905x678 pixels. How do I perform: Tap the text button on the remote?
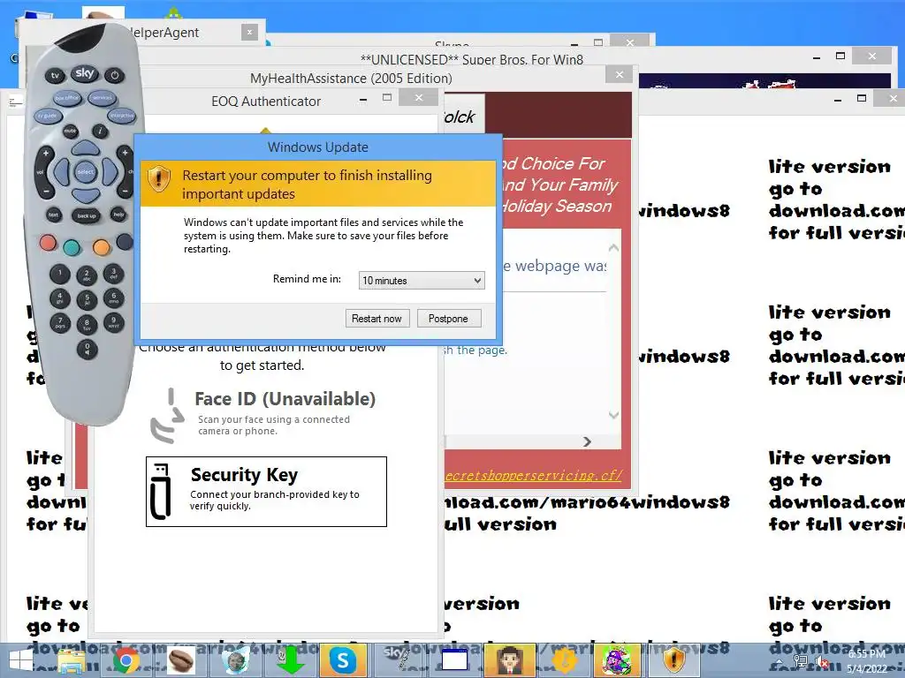tap(54, 215)
